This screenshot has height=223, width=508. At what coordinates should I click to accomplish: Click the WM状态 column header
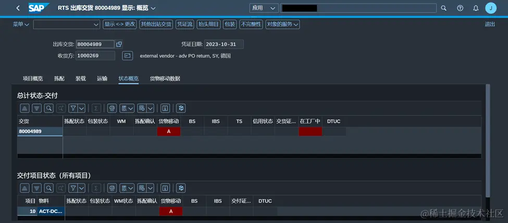click(123, 201)
